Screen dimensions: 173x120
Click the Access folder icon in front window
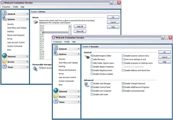56,96
